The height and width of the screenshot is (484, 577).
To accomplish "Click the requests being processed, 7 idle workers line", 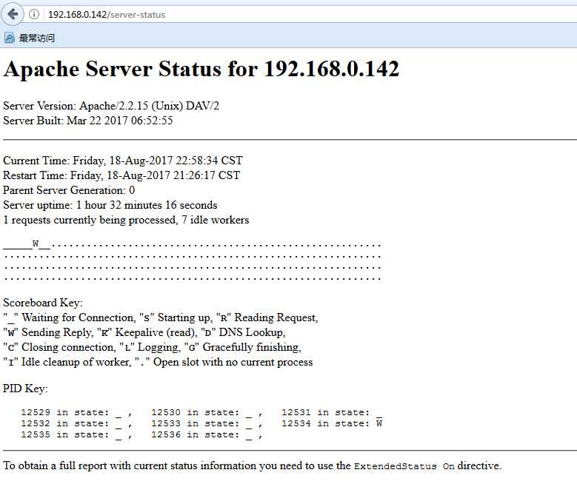I will click(x=126, y=220).
